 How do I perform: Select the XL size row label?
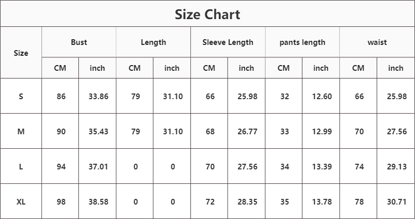[21, 201]
